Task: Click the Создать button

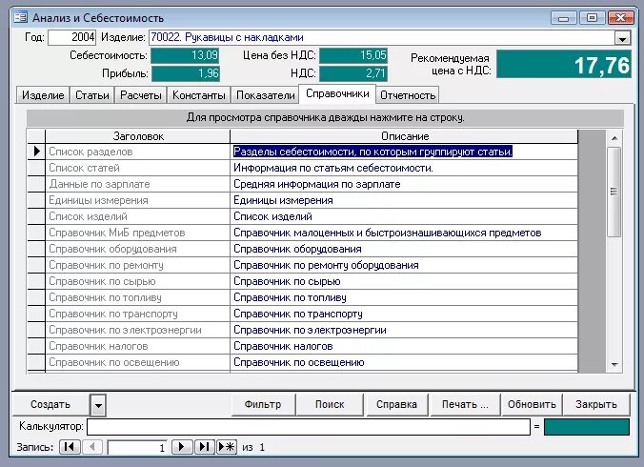Action: coord(50,404)
